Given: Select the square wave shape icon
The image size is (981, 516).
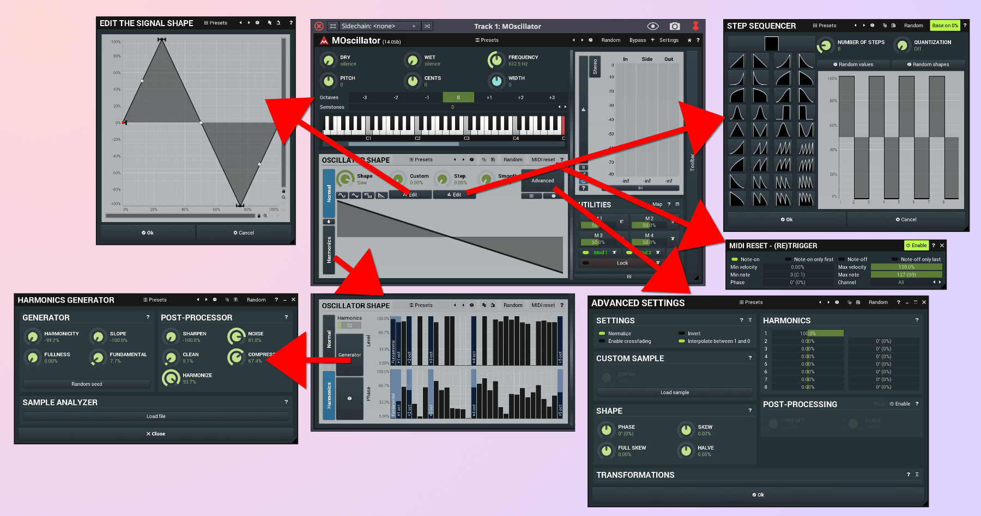Looking at the screenshot, I should [x=368, y=195].
